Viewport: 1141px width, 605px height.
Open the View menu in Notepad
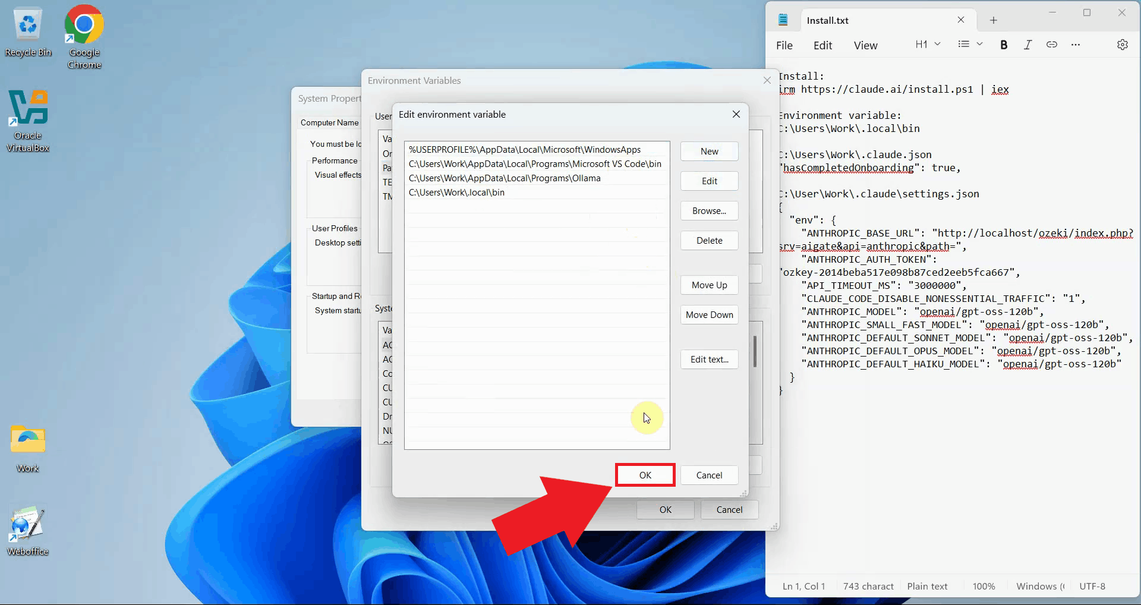pos(865,46)
